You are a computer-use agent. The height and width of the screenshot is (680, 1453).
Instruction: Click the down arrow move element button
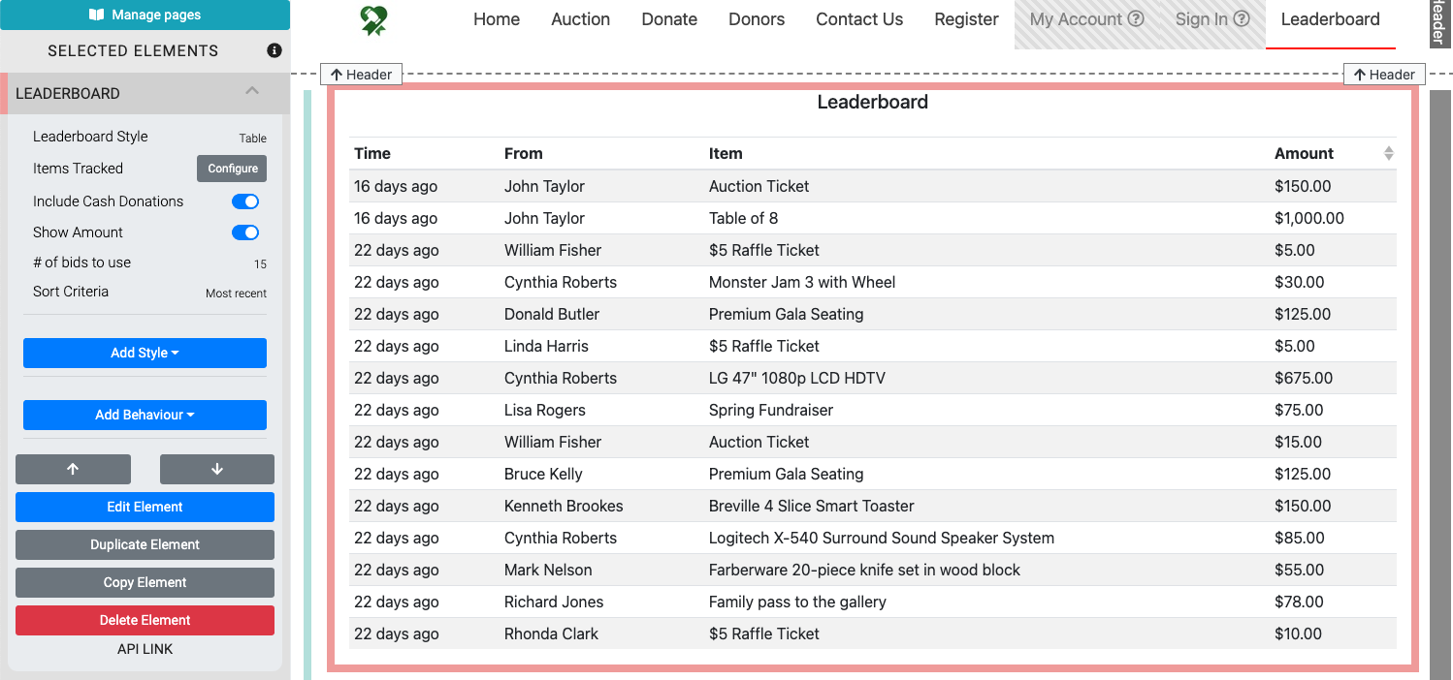point(216,469)
